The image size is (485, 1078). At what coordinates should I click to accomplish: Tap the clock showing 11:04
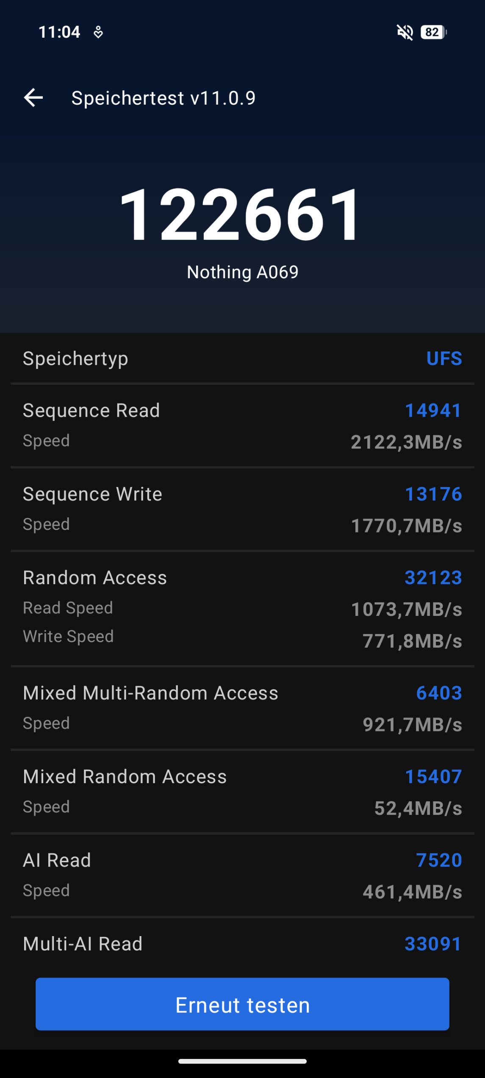click(59, 32)
